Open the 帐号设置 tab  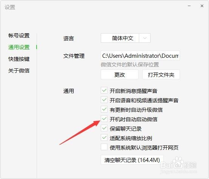pos(19,35)
